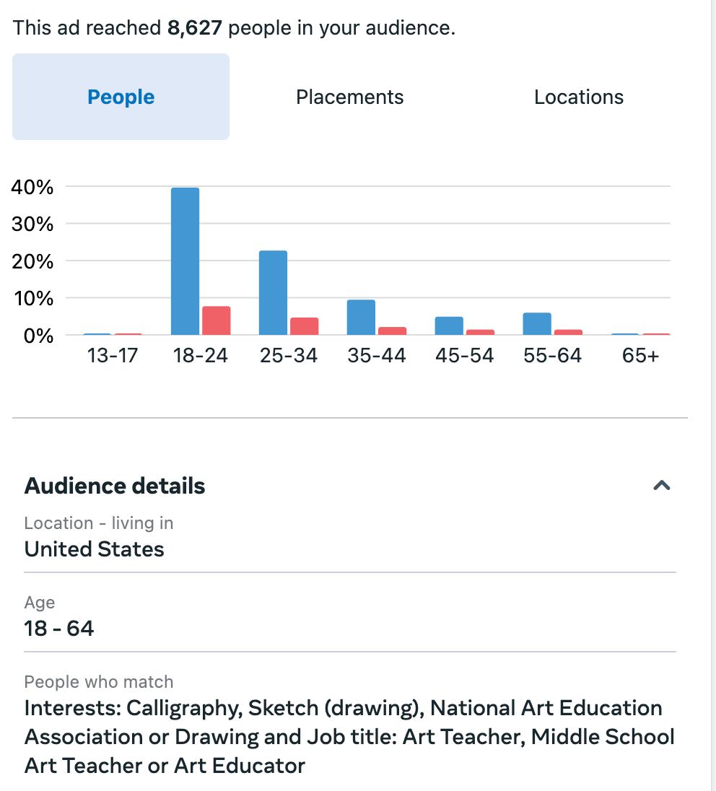Click the Audience details heading
Screen dimensions: 716x791
(115, 486)
